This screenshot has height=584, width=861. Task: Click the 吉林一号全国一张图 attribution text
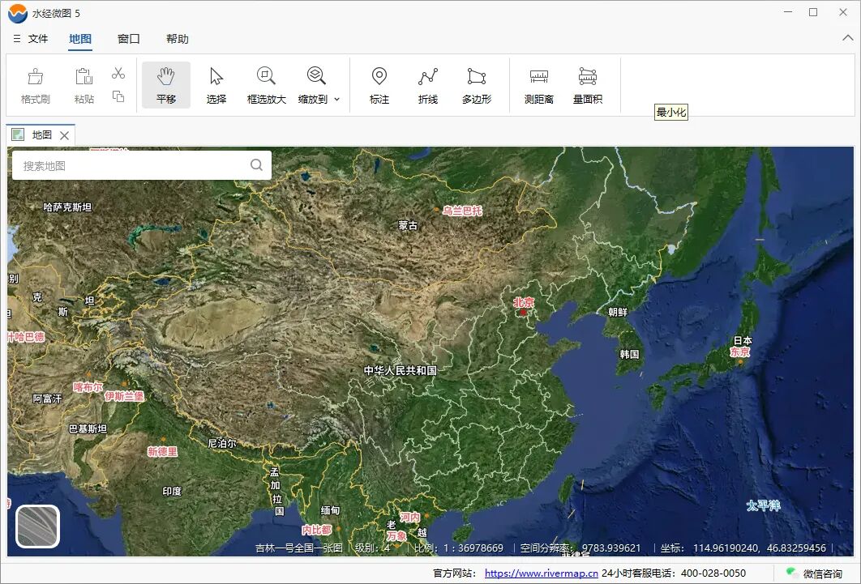point(299,548)
